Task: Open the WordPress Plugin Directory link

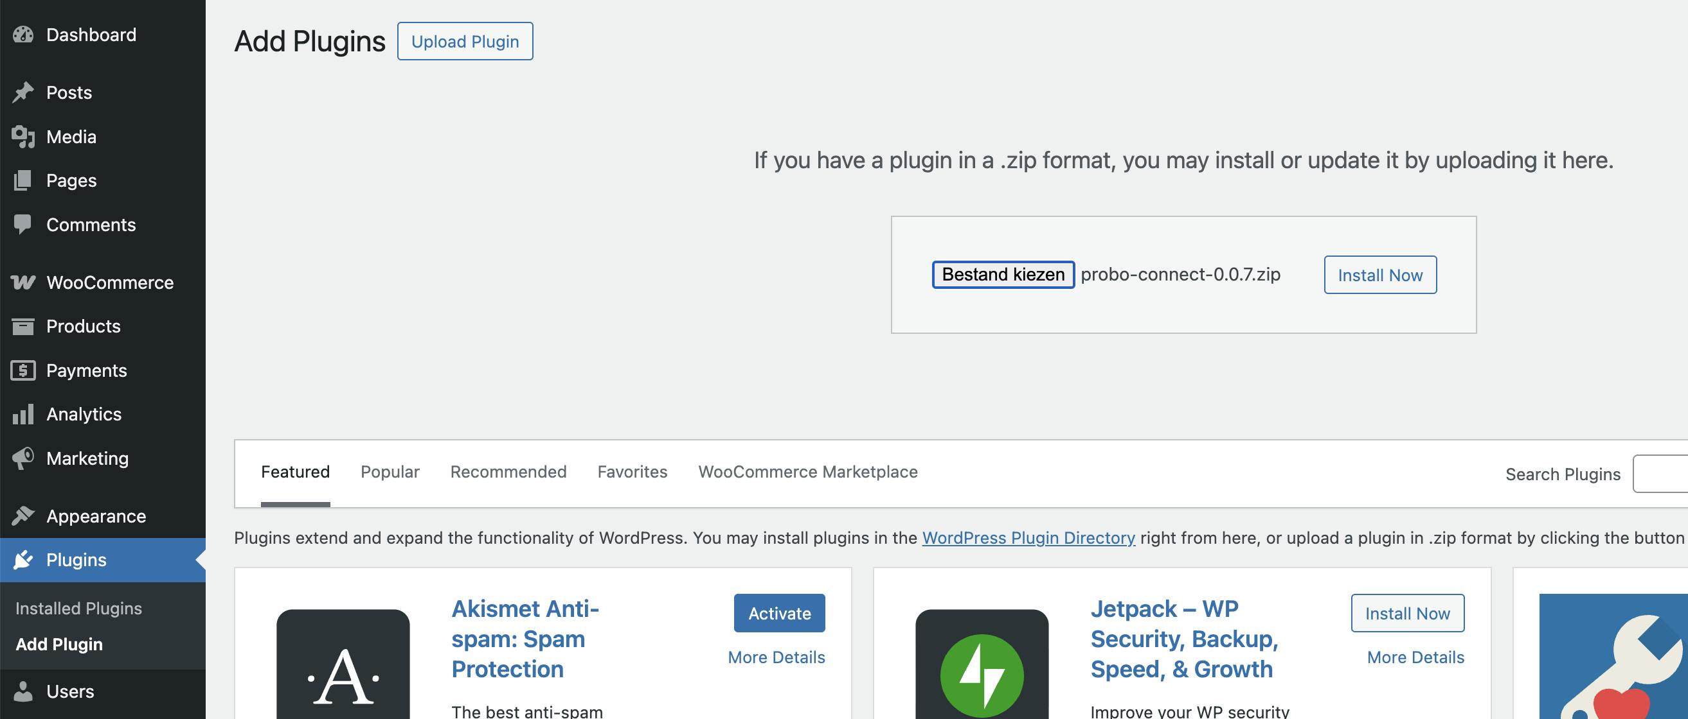Action: (1028, 538)
